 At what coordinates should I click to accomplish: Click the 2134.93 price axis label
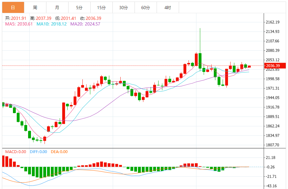click(273, 31)
